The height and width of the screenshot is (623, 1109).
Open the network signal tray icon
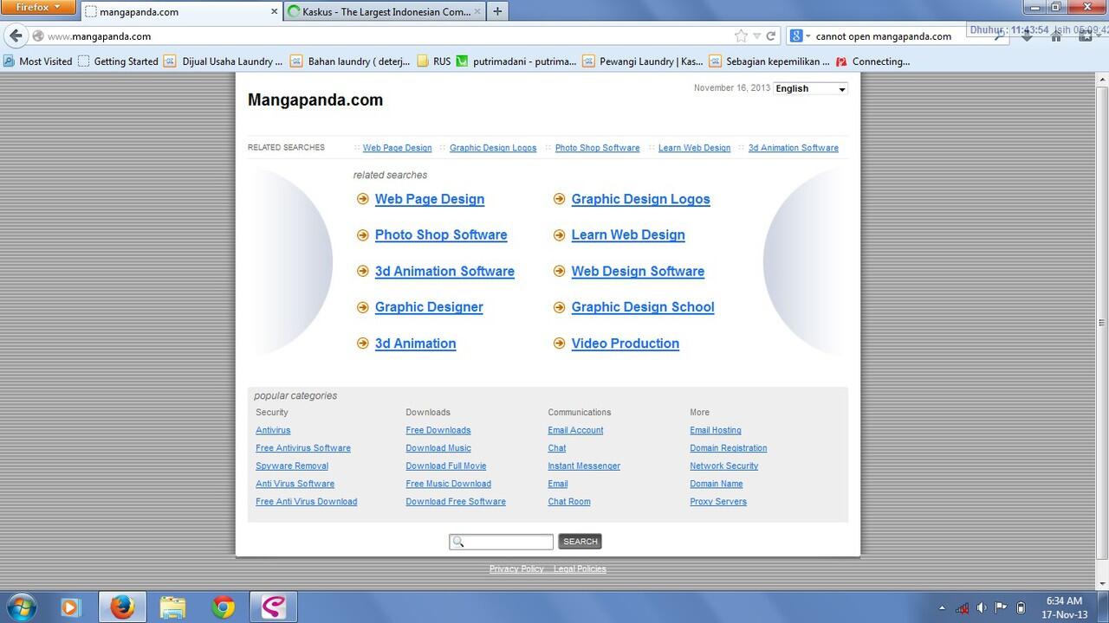[x=962, y=608]
